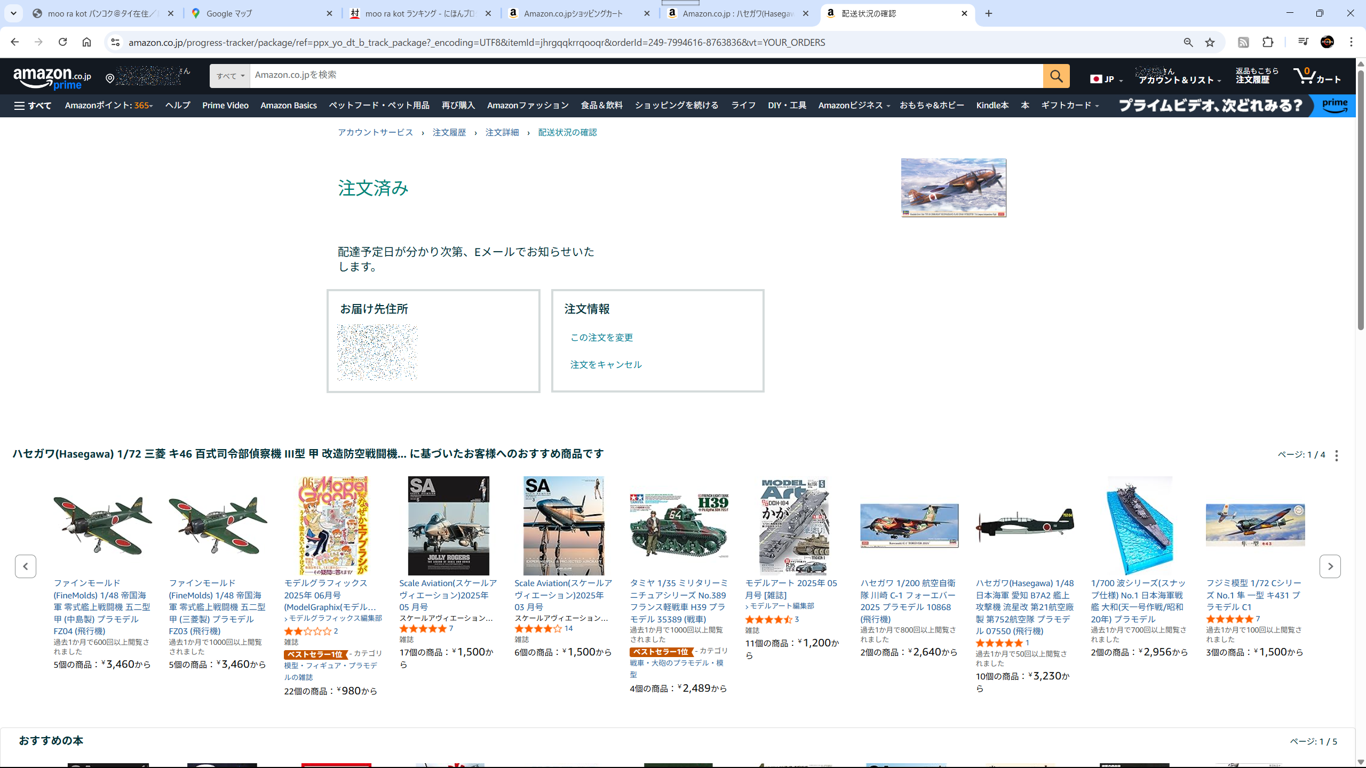Expand the Amazonポイント dropdown

[109, 106]
